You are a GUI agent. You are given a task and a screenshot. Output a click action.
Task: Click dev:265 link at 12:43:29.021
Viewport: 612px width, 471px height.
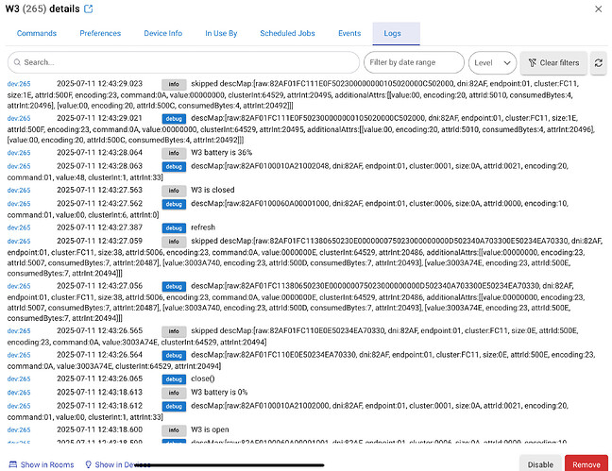coord(19,118)
